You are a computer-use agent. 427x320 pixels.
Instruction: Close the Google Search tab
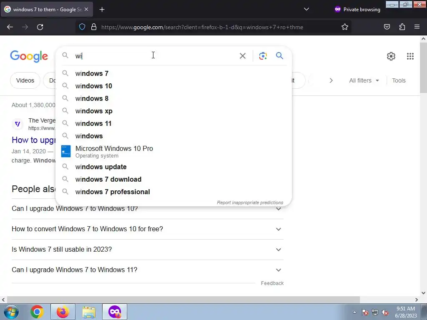86,9
